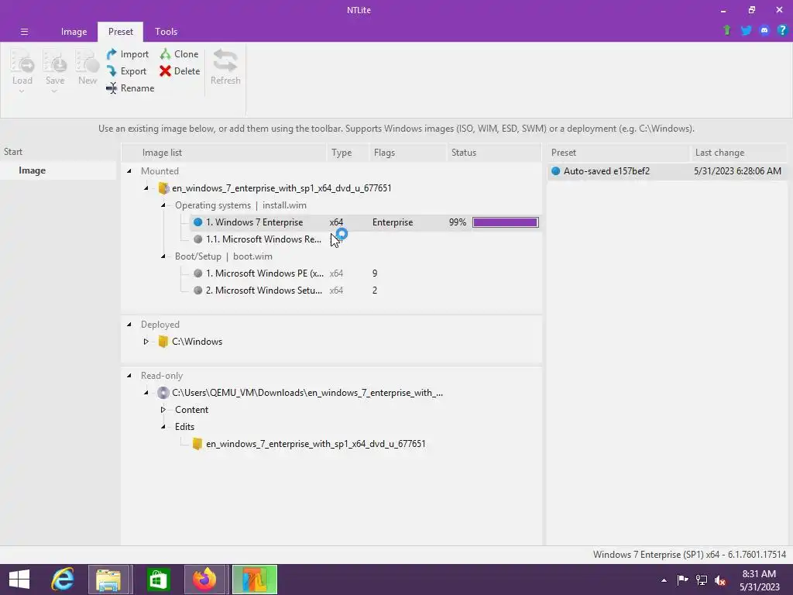Switch to the Image ribbon tab
The width and height of the screenshot is (793, 595).
pos(74,31)
